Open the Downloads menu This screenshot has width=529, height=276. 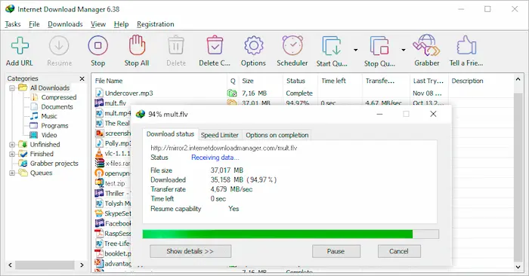(65, 24)
